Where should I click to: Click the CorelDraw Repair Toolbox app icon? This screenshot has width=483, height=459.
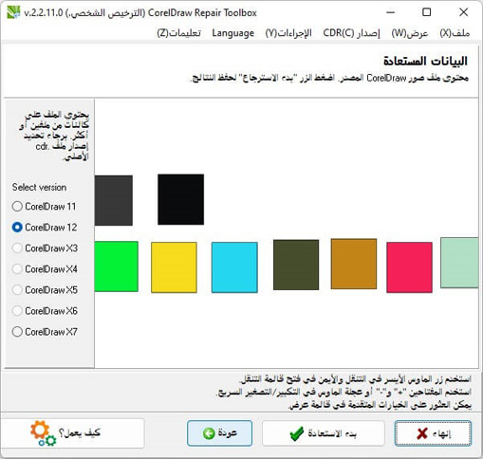pyautogui.click(x=13, y=12)
